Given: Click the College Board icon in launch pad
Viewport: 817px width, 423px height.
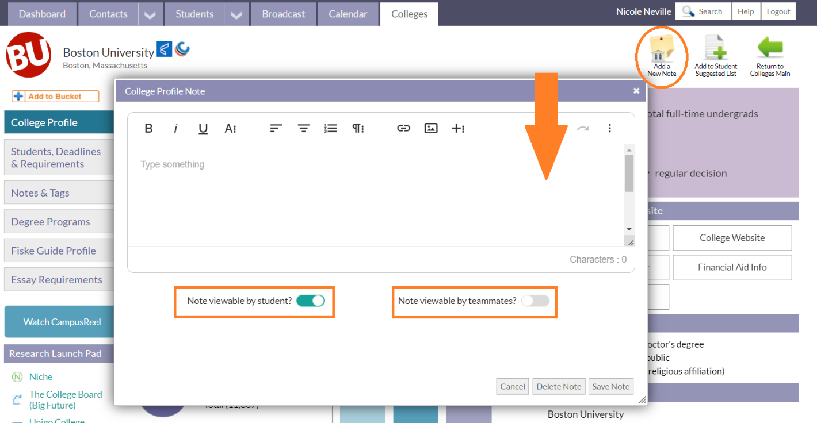Looking at the screenshot, I should (18, 399).
